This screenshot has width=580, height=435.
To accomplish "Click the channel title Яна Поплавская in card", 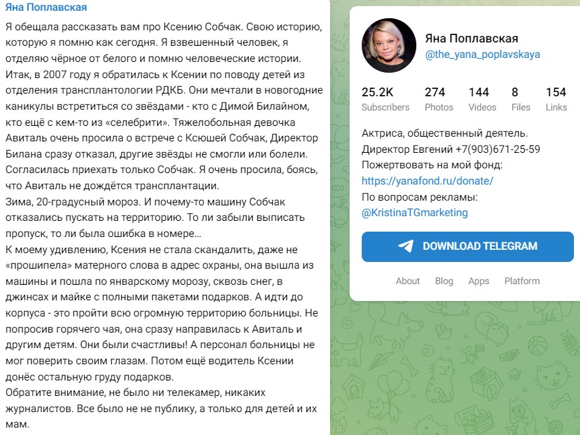I will [472, 38].
